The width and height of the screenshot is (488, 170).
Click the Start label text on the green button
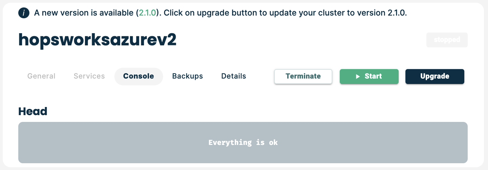coord(373,76)
